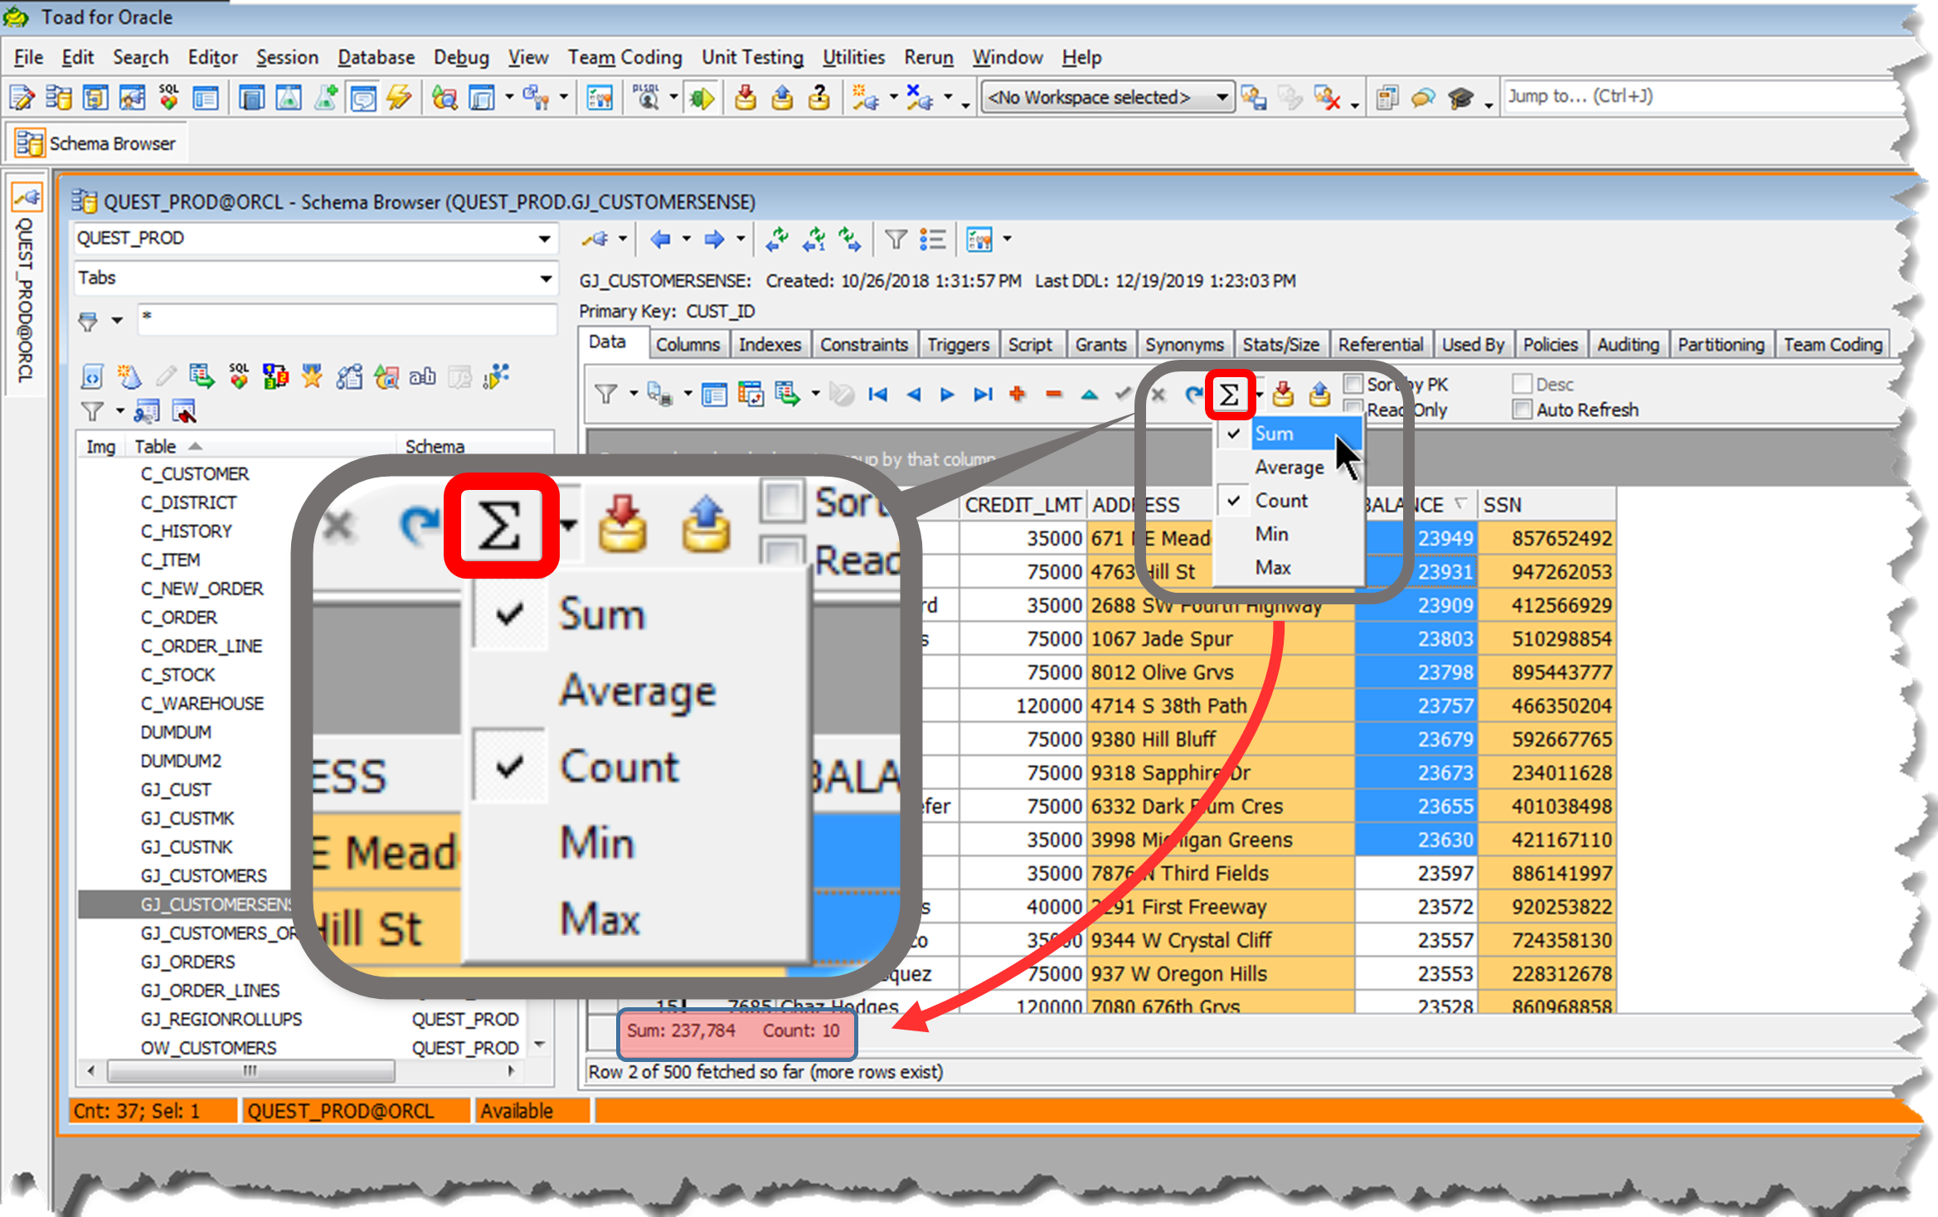Click the disconnect session plug icon
The width and height of the screenshot is (1938, 1217).
pyautogui.click(x=920, y=98)
